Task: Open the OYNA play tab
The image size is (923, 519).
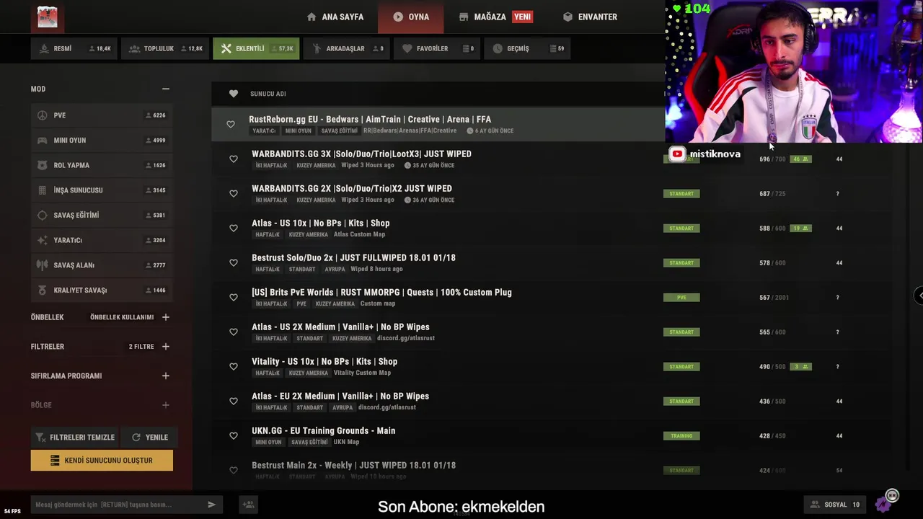Action: (411, 17)
